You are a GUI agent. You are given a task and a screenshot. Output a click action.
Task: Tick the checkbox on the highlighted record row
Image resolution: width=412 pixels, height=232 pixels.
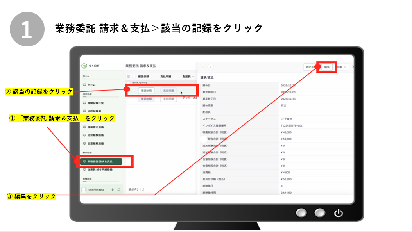134,90
